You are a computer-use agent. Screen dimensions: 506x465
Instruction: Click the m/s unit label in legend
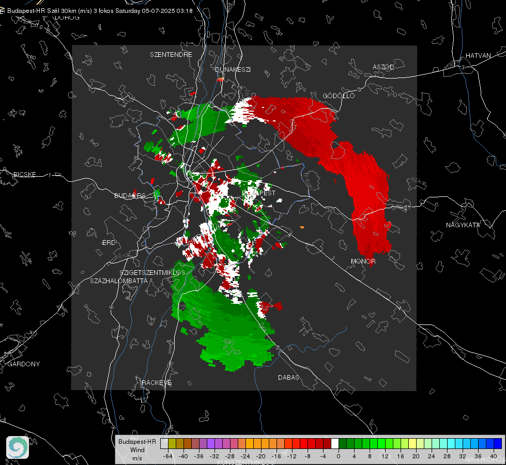[x=137, y=458]
